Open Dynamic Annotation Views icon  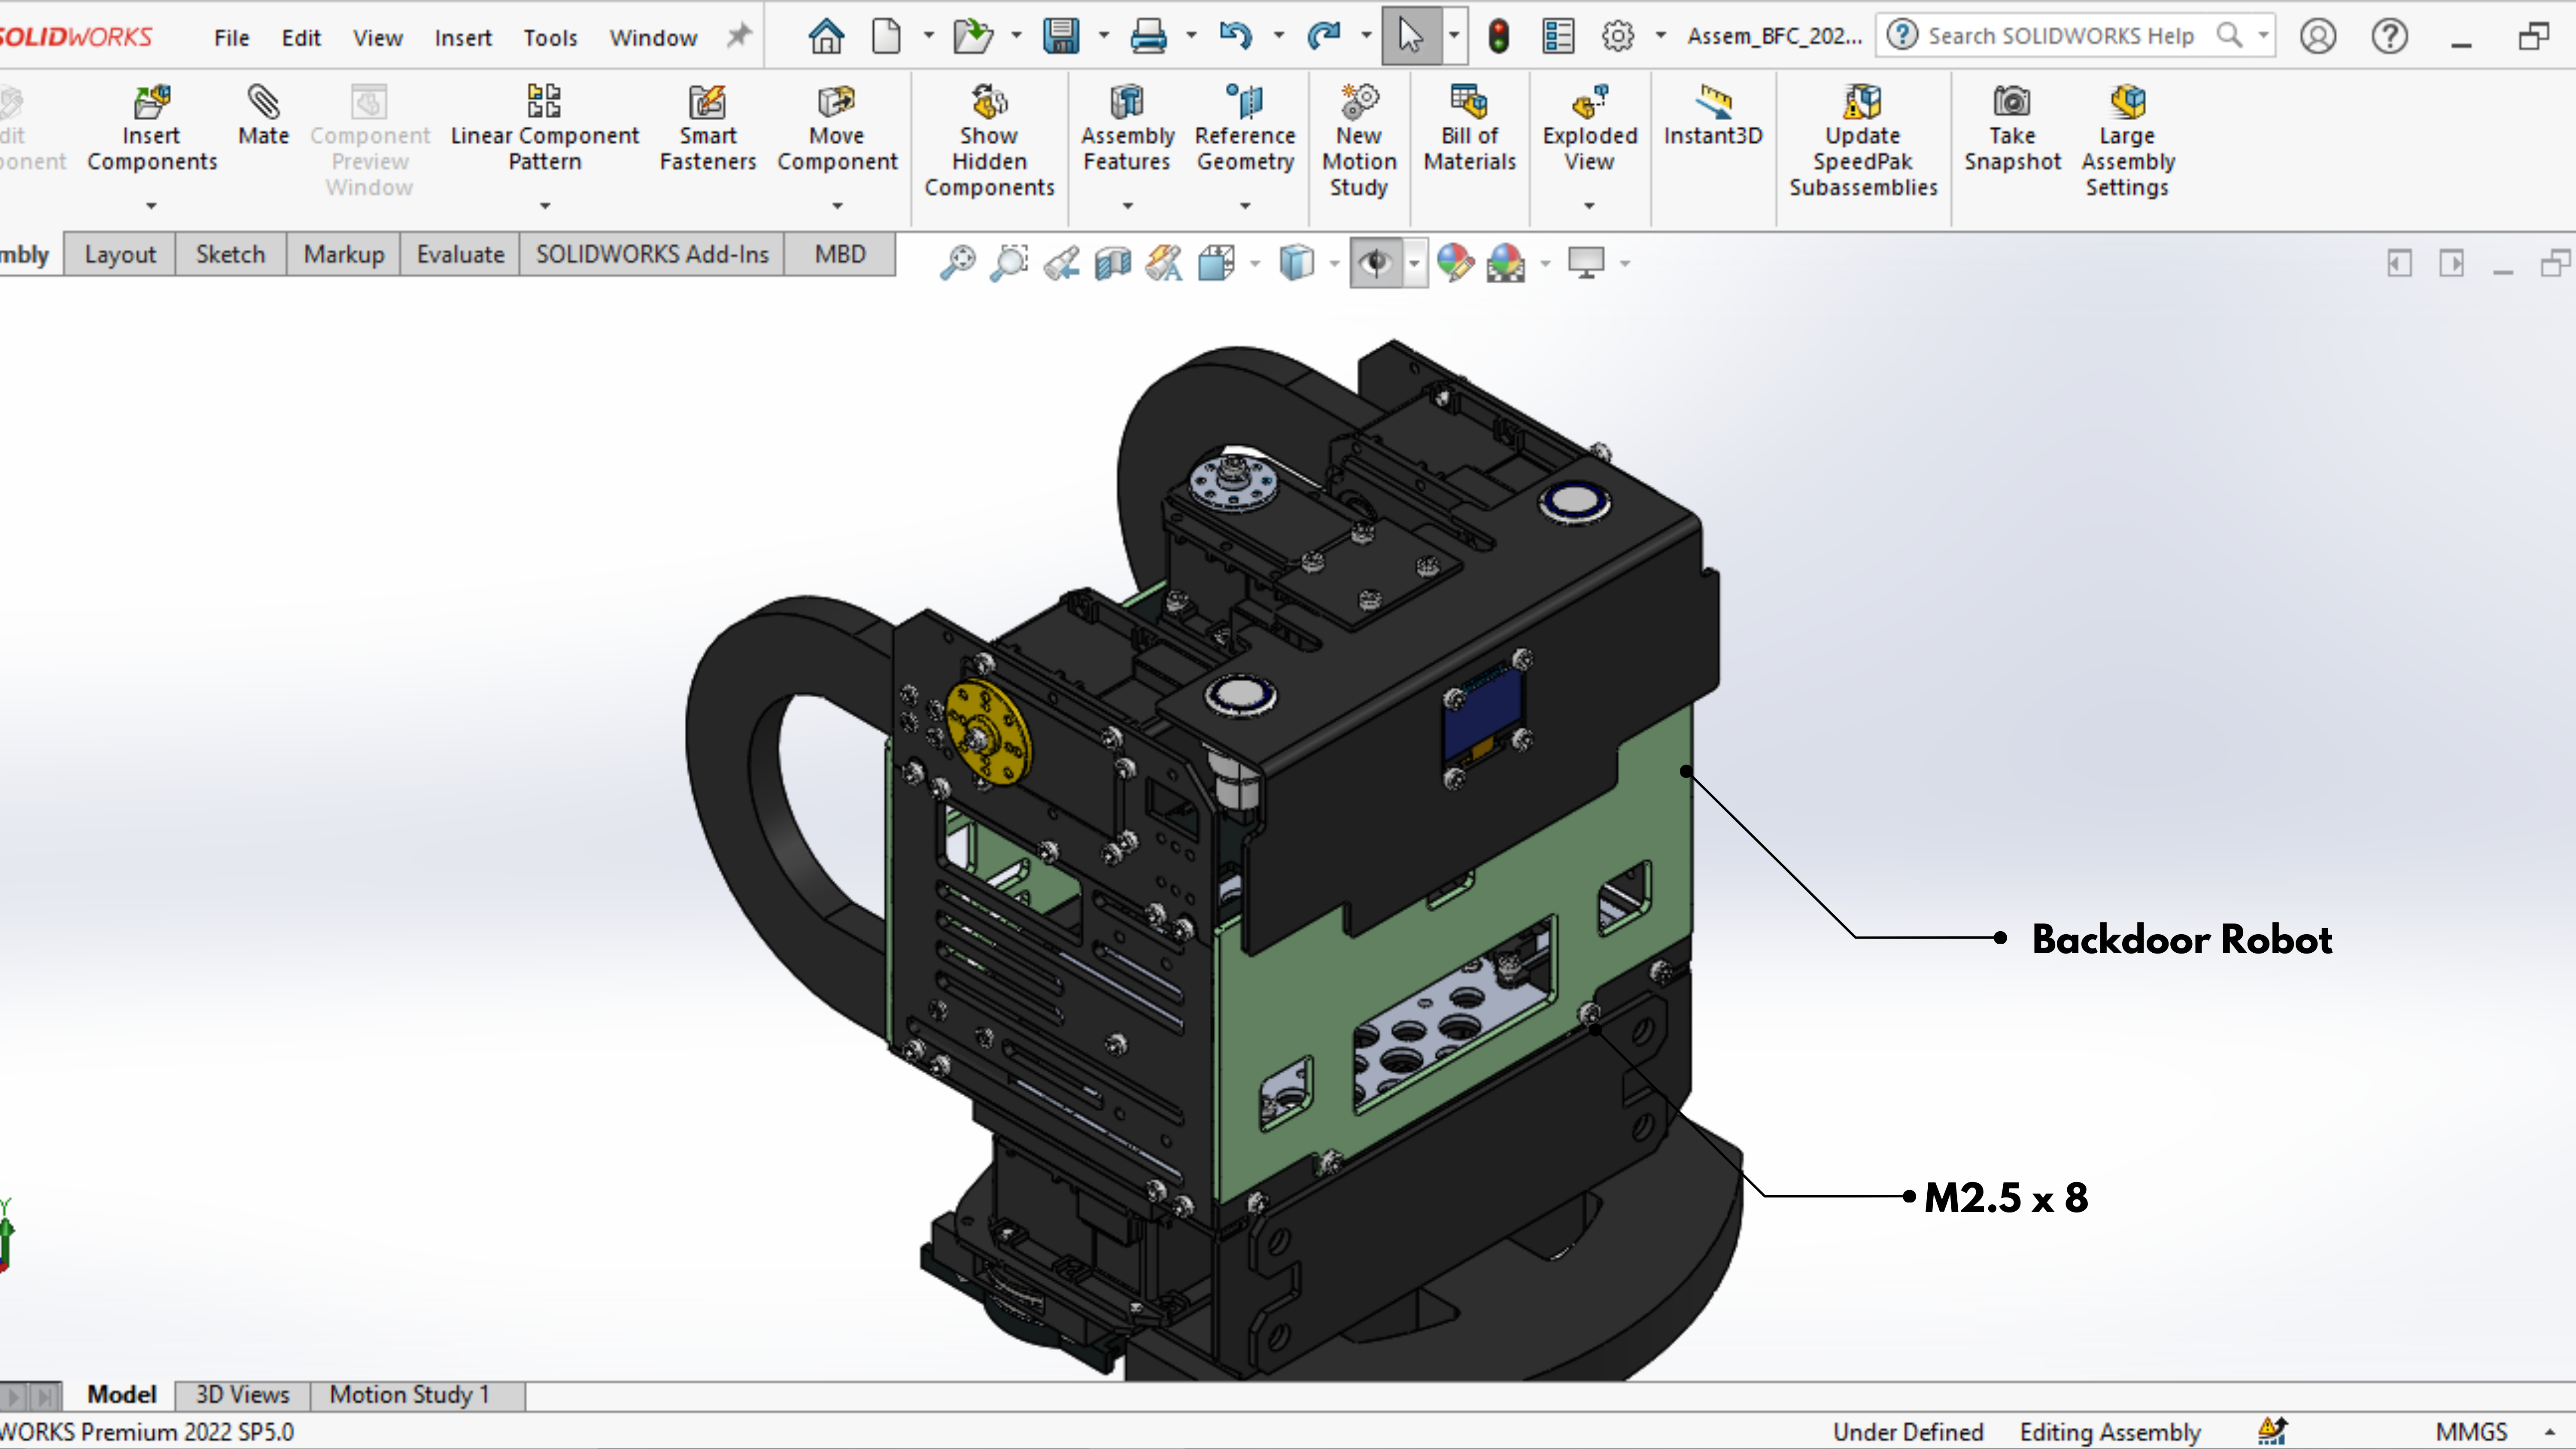coord(1164,263)
